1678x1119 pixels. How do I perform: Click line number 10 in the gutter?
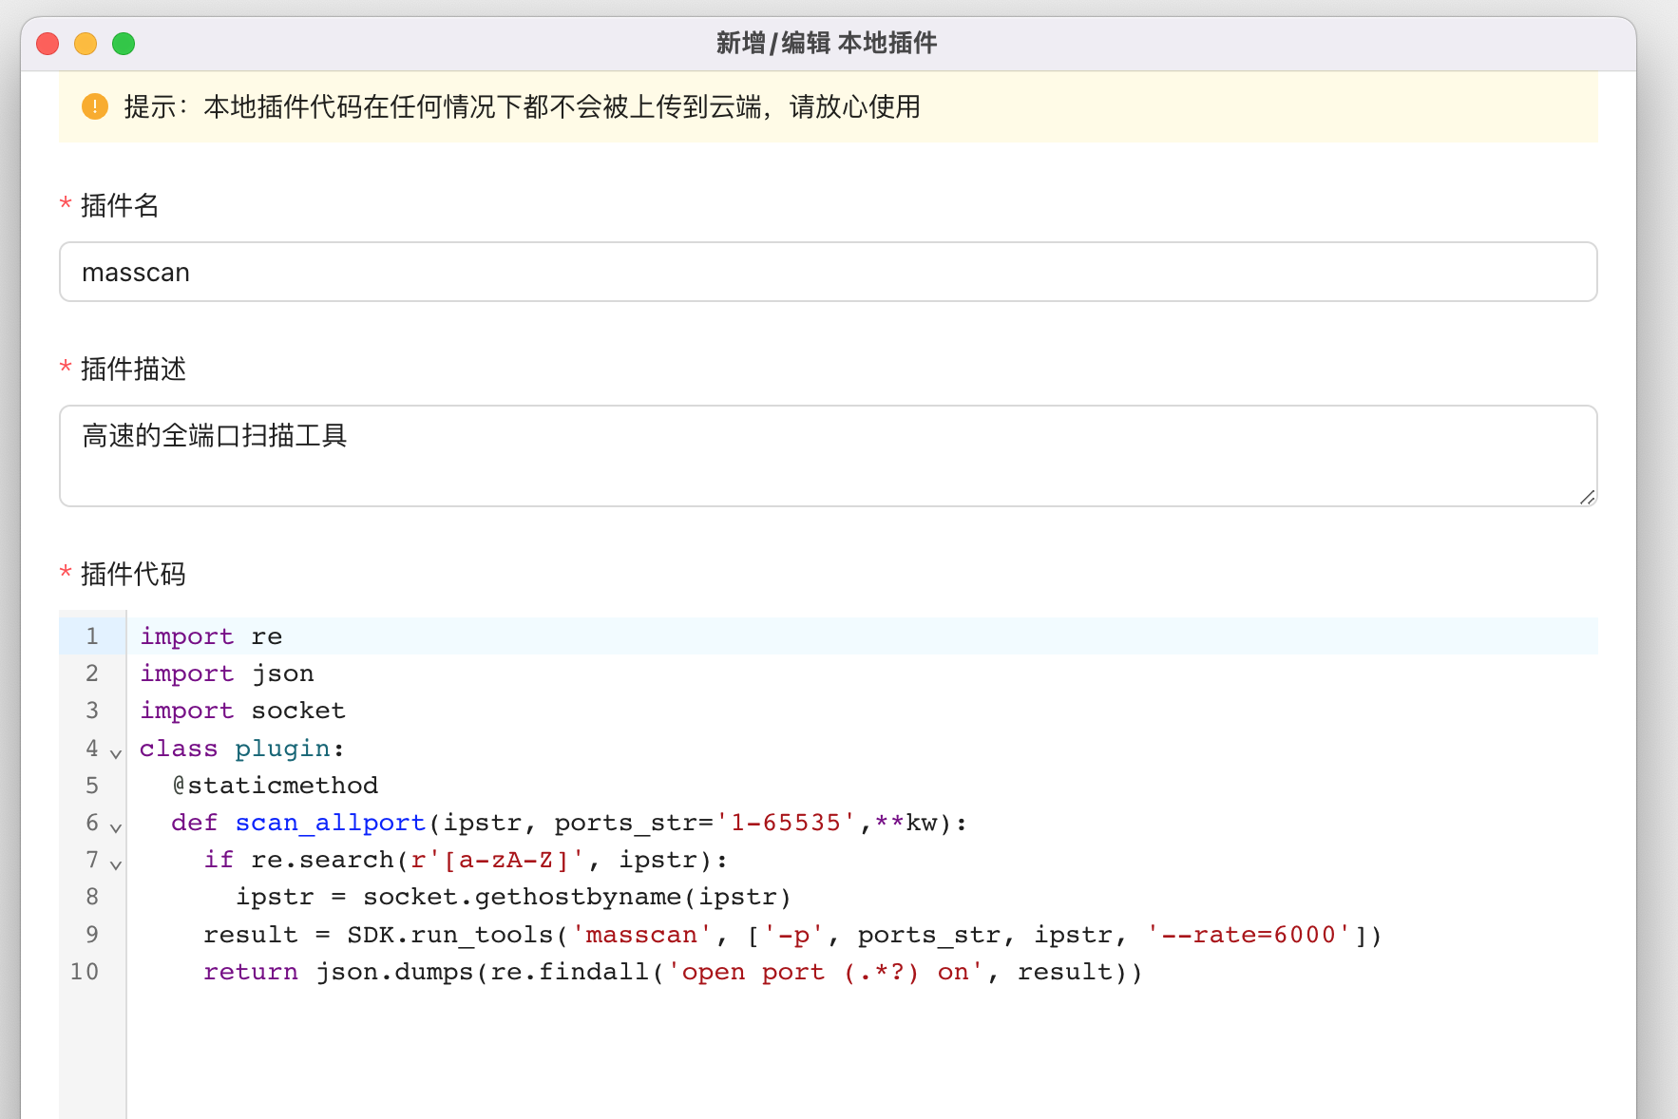85,972
